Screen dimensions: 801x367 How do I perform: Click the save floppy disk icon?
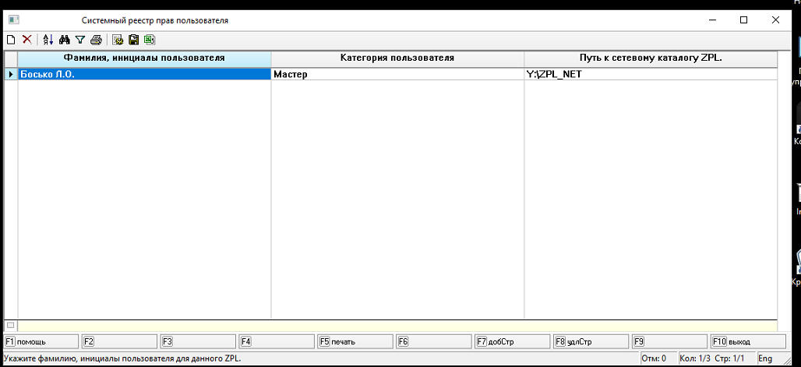tap(133, 40)
